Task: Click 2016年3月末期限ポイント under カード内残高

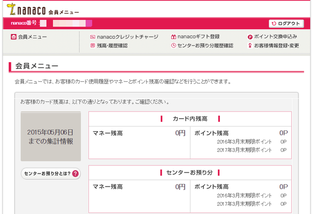Action: [x=252, y=142]
